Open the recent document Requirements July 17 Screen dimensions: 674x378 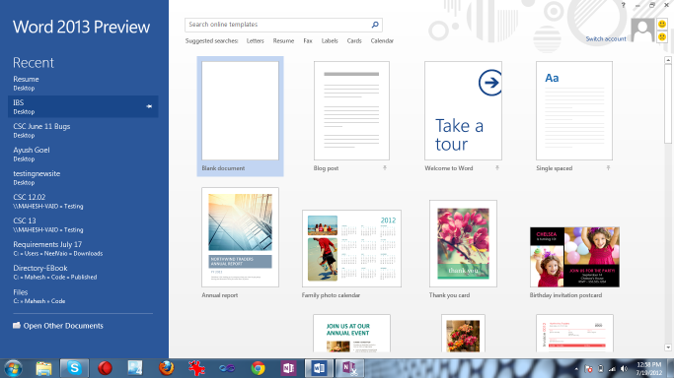(83, 249)
